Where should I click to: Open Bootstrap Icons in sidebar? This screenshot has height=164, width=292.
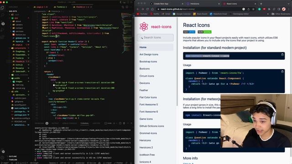[148, 61]
